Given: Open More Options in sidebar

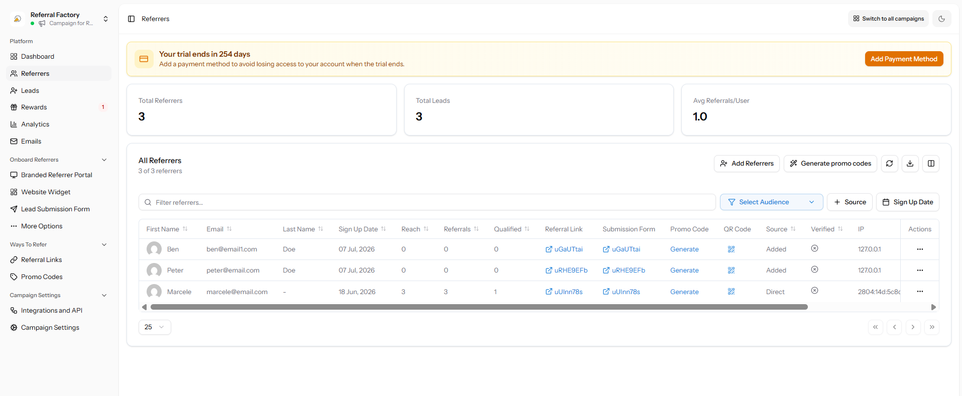Looking at the screenshot, I should point(59,226).
